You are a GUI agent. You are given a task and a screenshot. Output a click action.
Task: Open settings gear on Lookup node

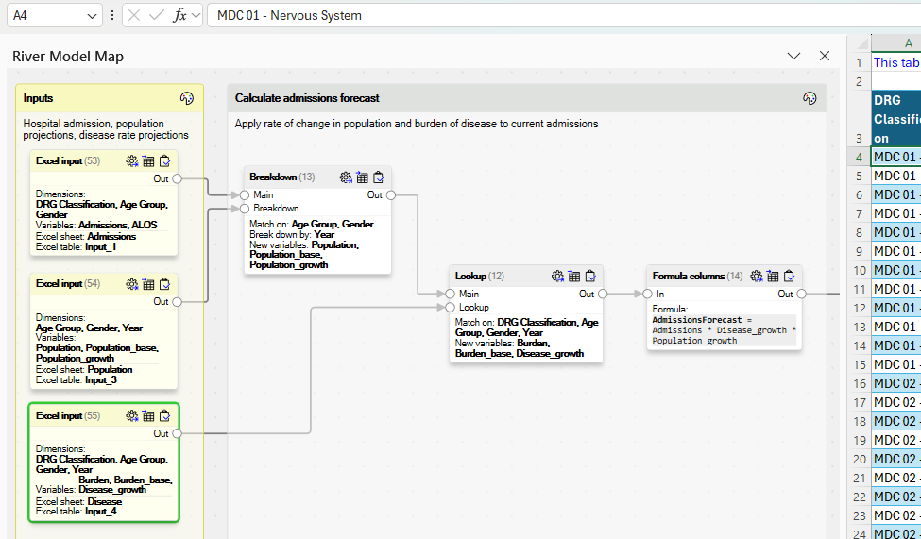point(557,276)
